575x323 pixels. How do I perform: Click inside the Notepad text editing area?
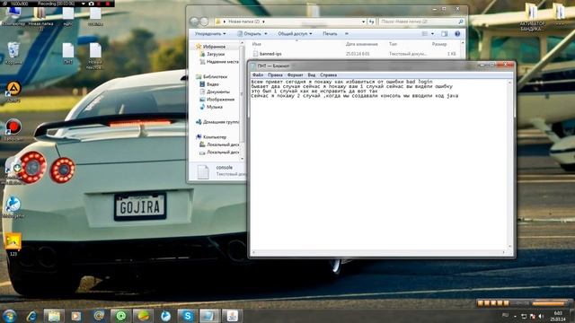[x=379, y=164]
